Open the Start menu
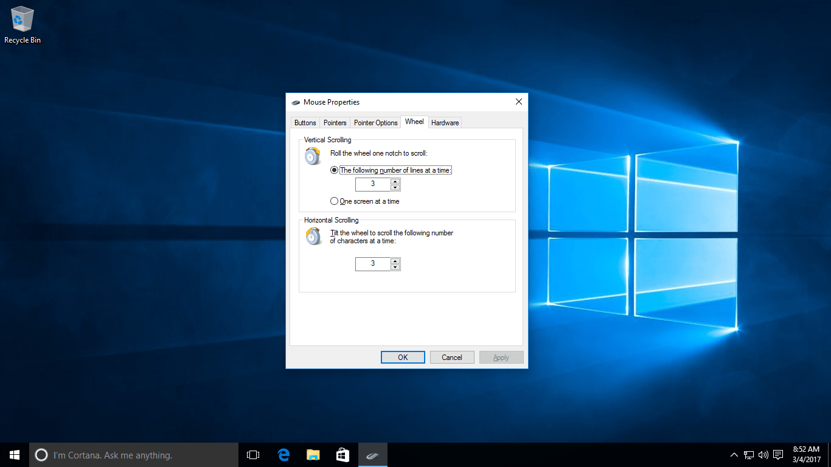The image size is (831, 467). click(14, 454)
